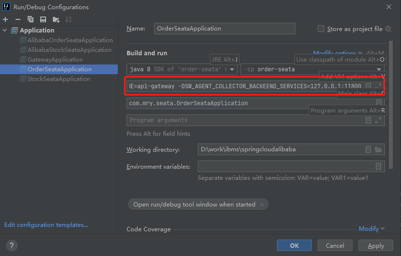Image resolution: width=401 pixels, height=256 pixels.
Task: Remove selected configuration with minus icon
Action: coord(18,19)
